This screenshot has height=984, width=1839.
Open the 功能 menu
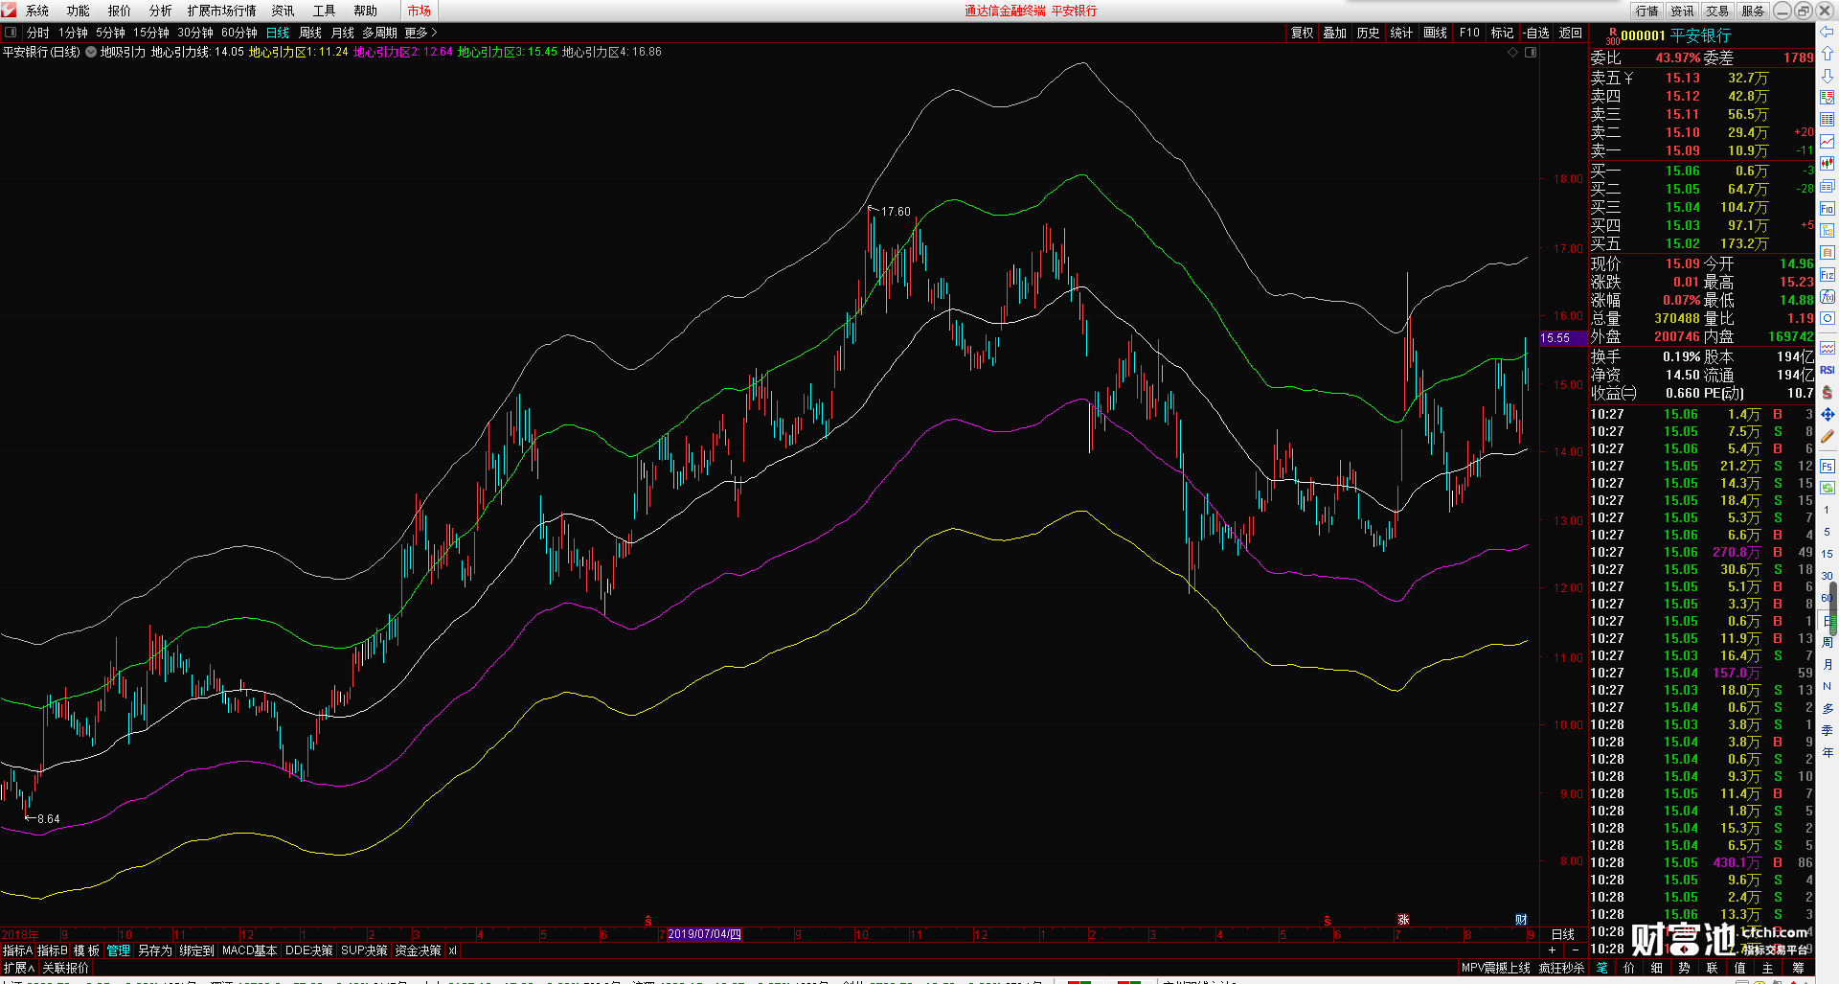click(79, 11)
